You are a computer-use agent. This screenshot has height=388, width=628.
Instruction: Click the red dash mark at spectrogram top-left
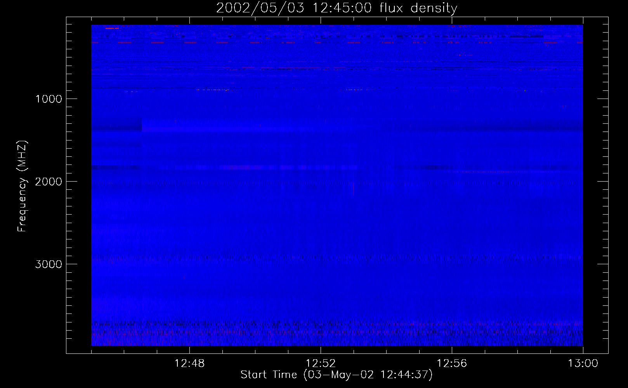coord(112,28)
